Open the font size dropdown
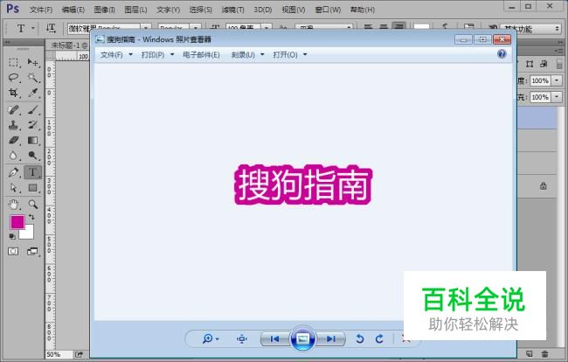 pos(267,28)
